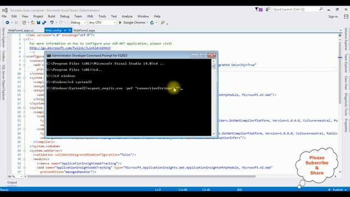Open the Server Explorer side tab

(3, 37)
